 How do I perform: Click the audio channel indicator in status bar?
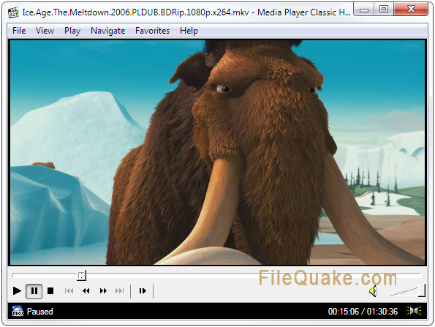pos(414,311)
